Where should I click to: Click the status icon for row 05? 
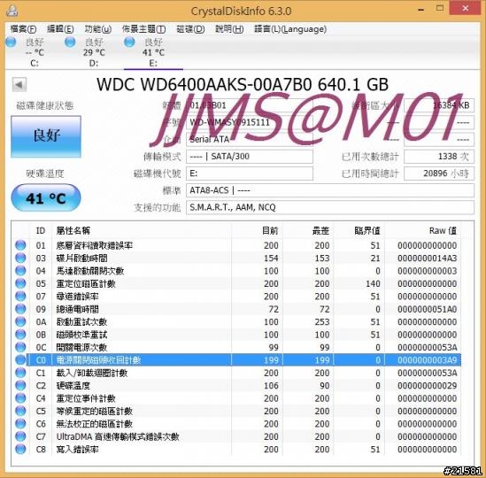click(20, 283)
